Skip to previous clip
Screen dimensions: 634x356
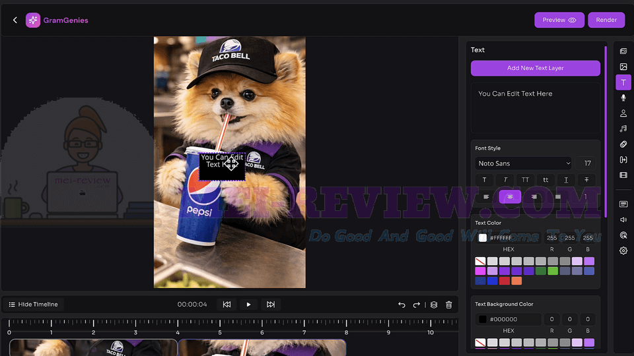pos(227,305)
